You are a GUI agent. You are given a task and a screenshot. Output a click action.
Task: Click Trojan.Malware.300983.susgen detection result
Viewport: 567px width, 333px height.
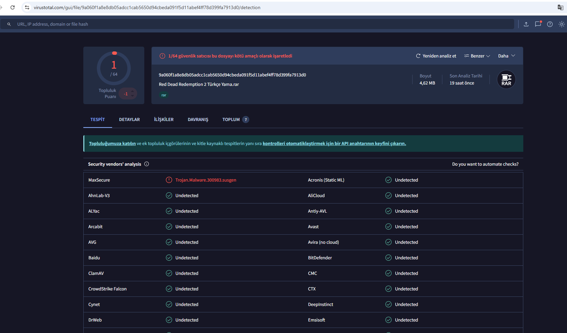[x=206, y=180]
